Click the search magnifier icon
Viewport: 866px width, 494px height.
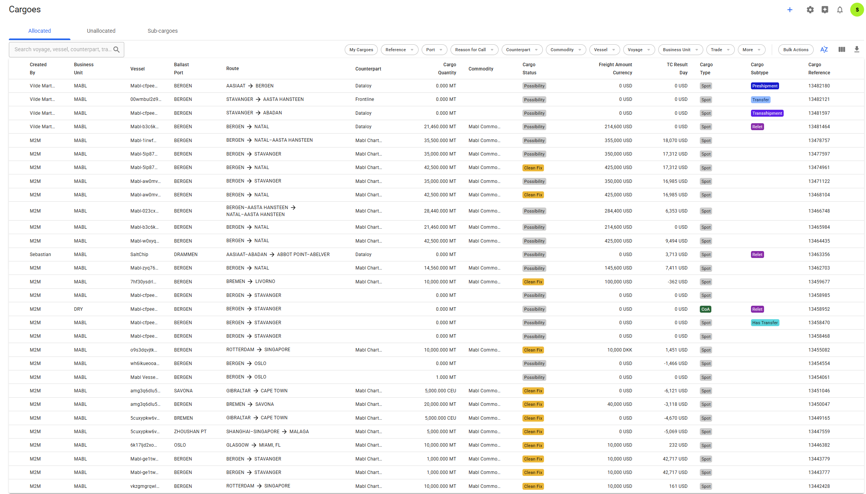click(x=117, y=50)
